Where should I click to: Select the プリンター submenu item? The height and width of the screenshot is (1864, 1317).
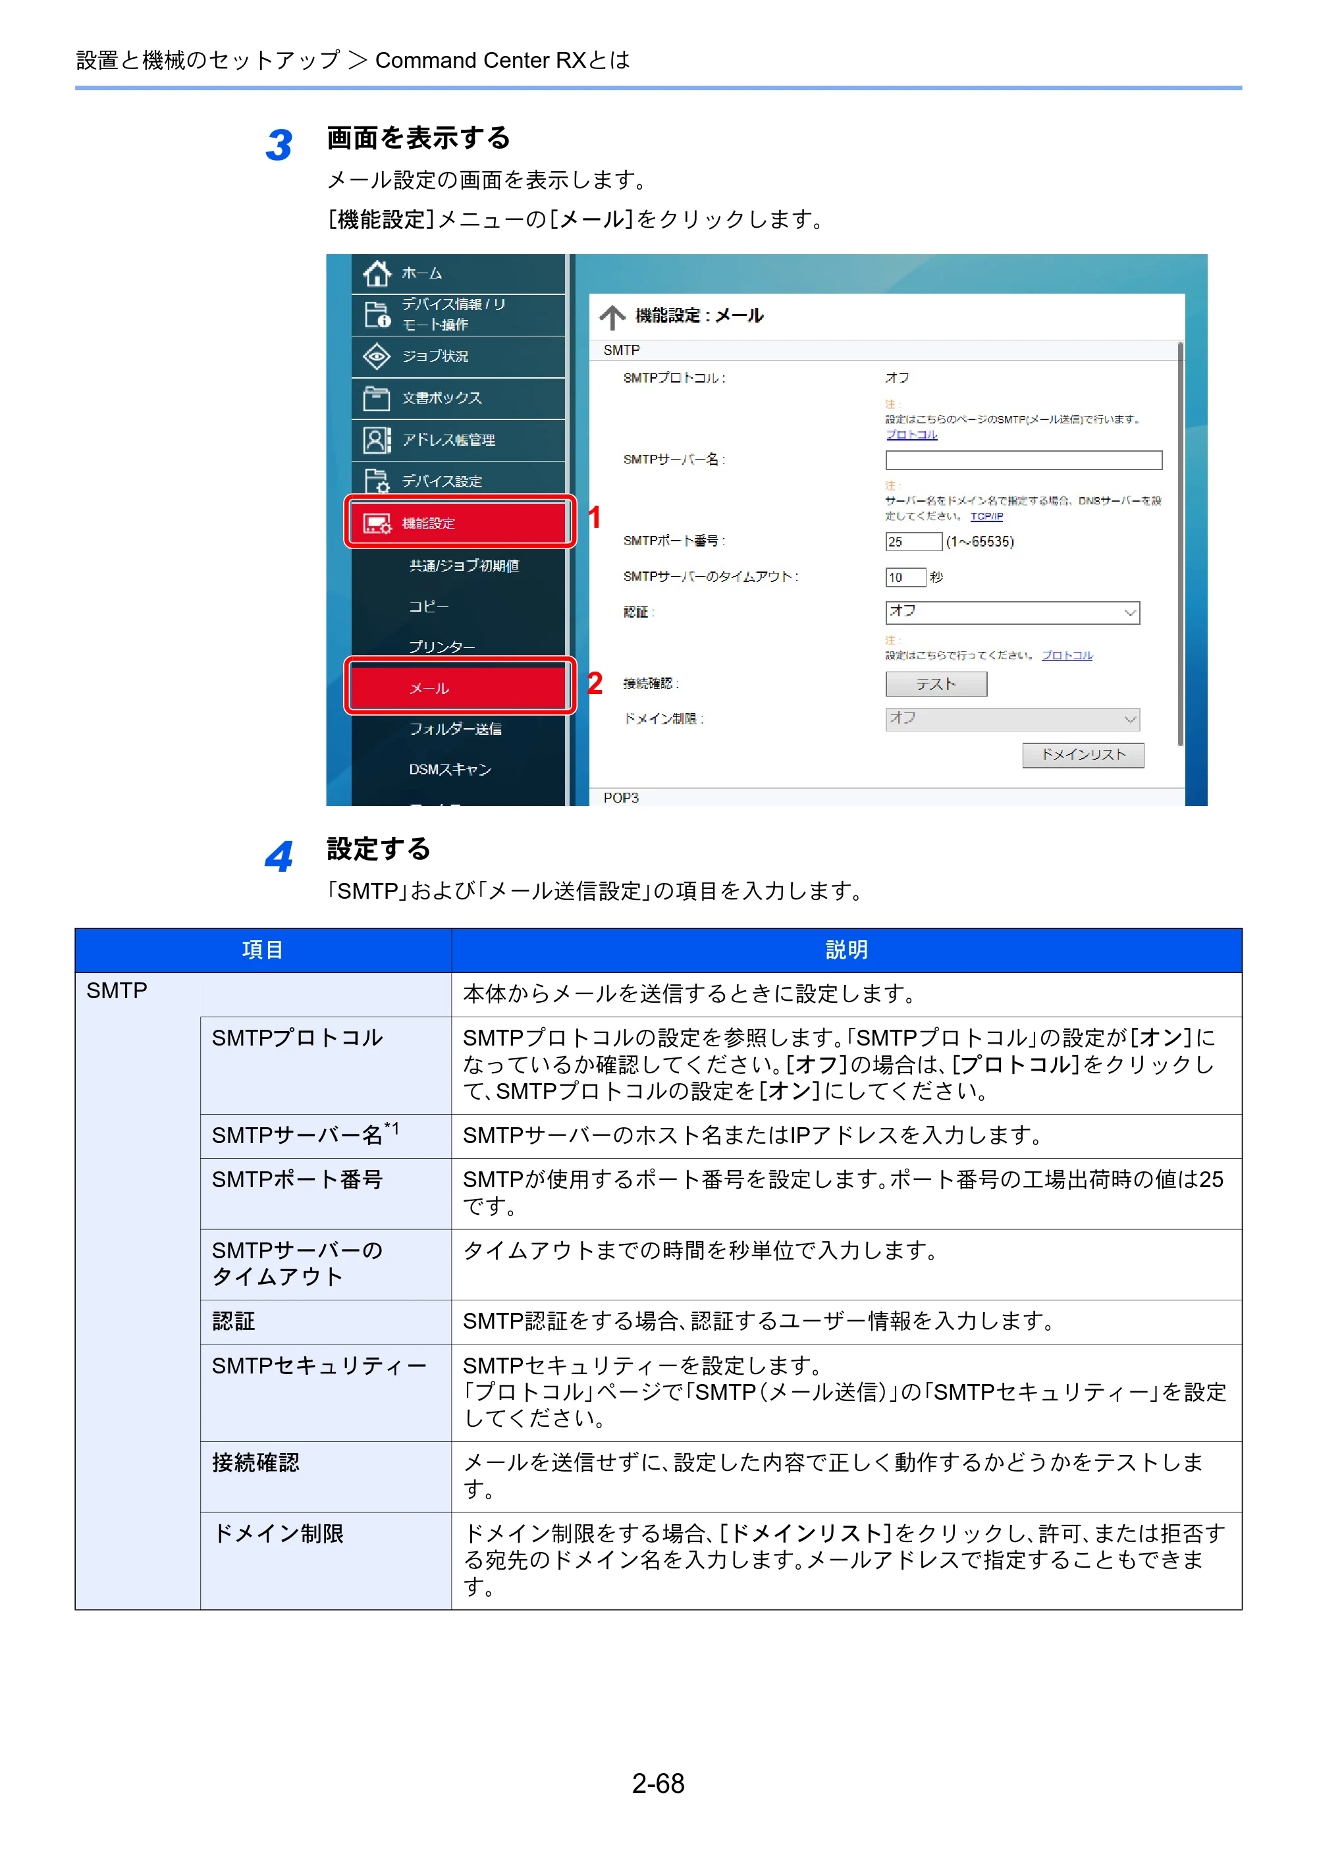[x=441, y=647]
